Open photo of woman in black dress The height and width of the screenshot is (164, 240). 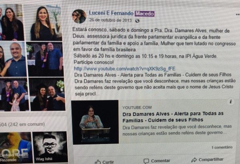pyautogui.click(x=43, y=23)
